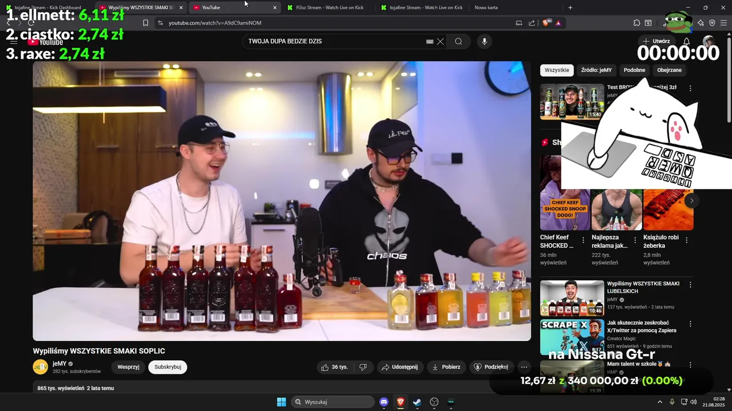Click the browser address bar URL
Viewport: 732px width, 411px height.
215,23
